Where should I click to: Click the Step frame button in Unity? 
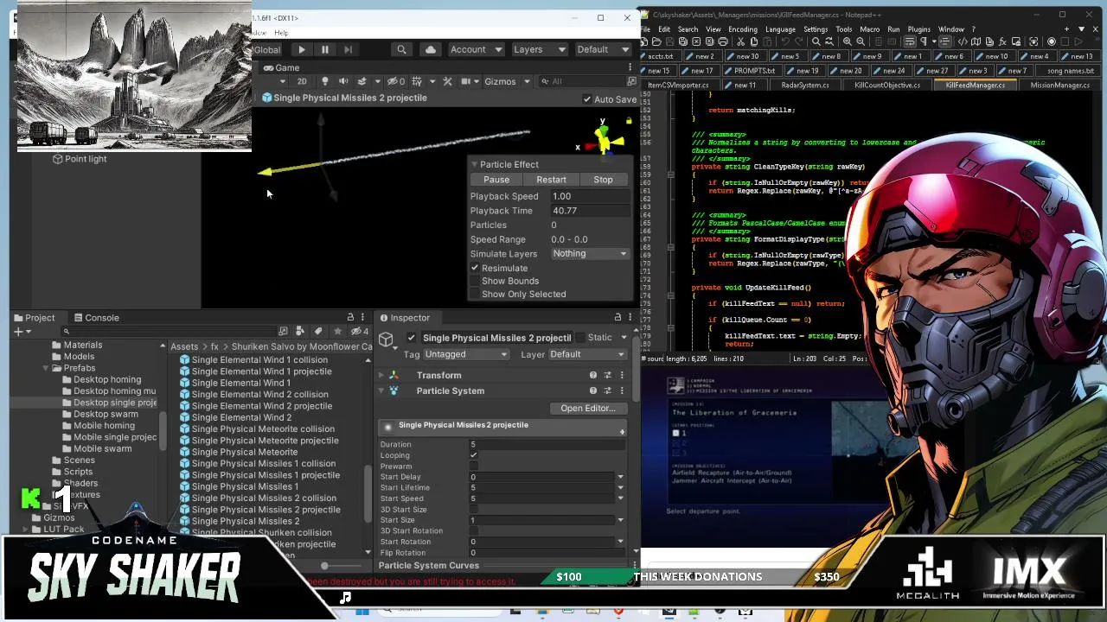[348, 50]
